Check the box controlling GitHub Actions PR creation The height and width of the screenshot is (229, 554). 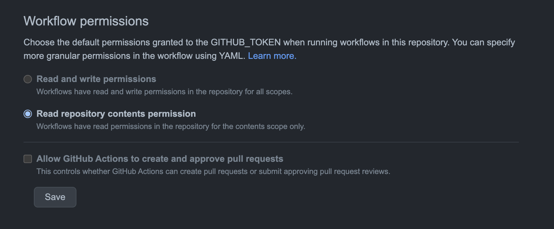point(28,159)
